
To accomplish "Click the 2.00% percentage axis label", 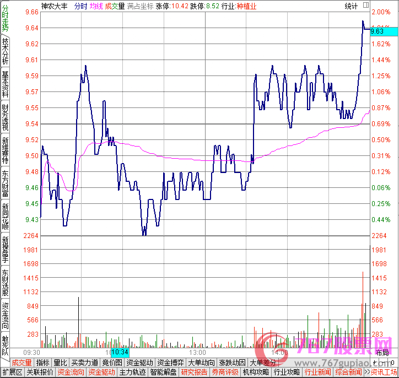I will tap(381, 12).
